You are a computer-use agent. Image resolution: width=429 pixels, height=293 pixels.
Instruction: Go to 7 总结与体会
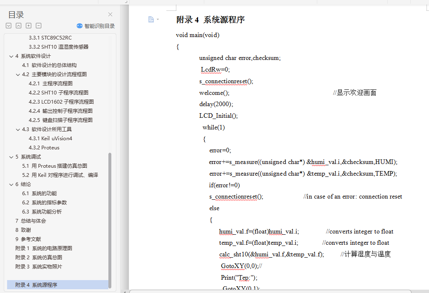(31, 221)
